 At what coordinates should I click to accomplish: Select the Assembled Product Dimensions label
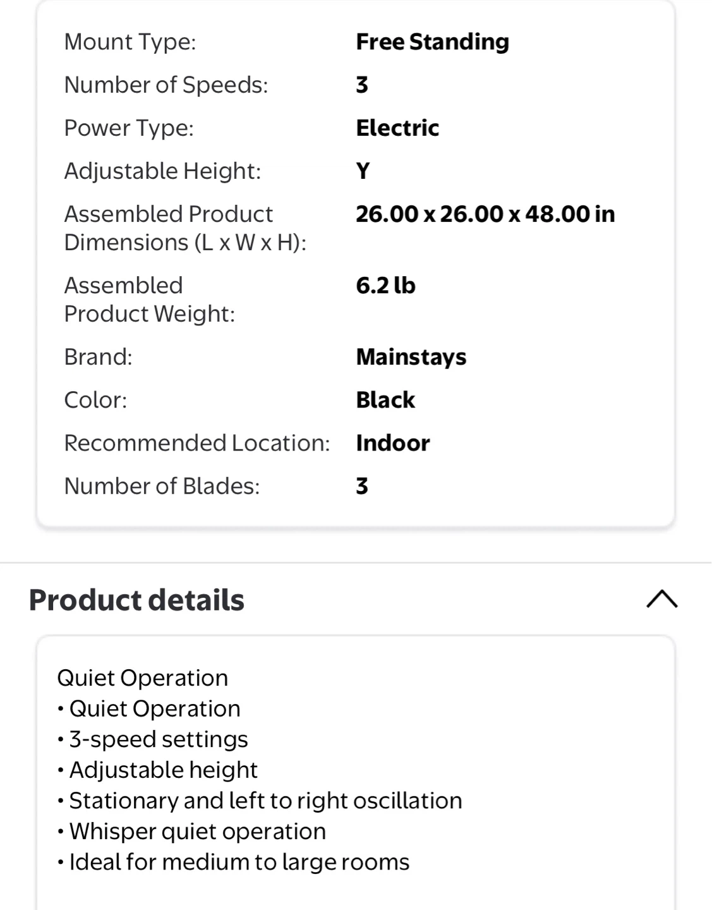tap(185, 228)
